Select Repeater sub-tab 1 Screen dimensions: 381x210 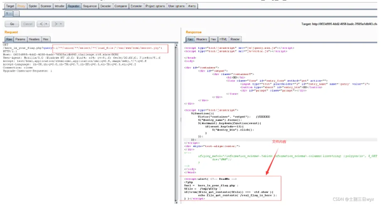tap(8, 14)
